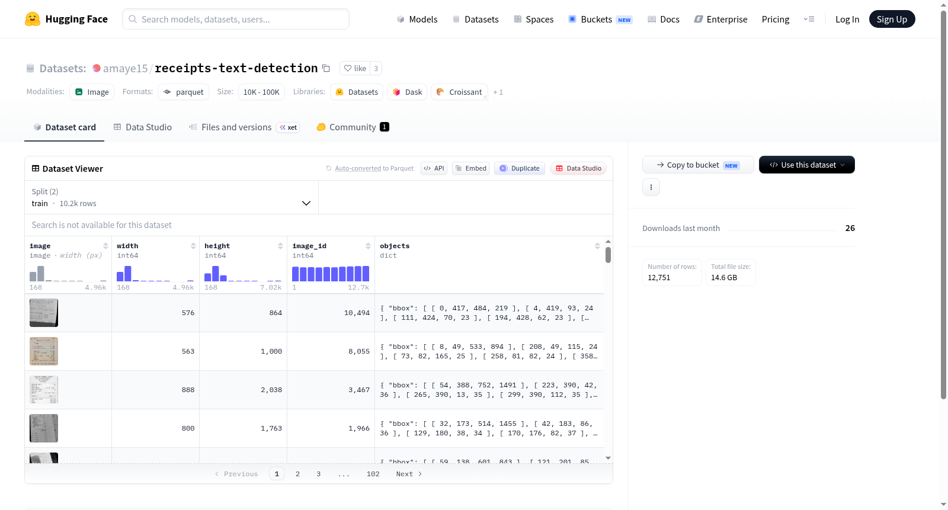Open the navigation overflow menu icon

[x=809, y=19]
